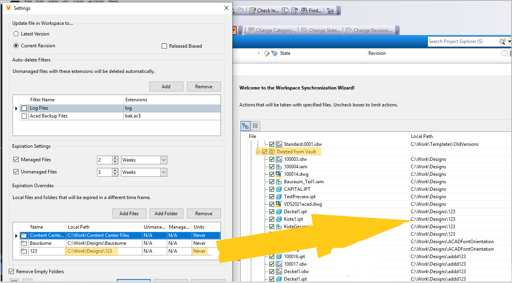Click the part icon beside Kiste1.ipt

click(279, 219)
